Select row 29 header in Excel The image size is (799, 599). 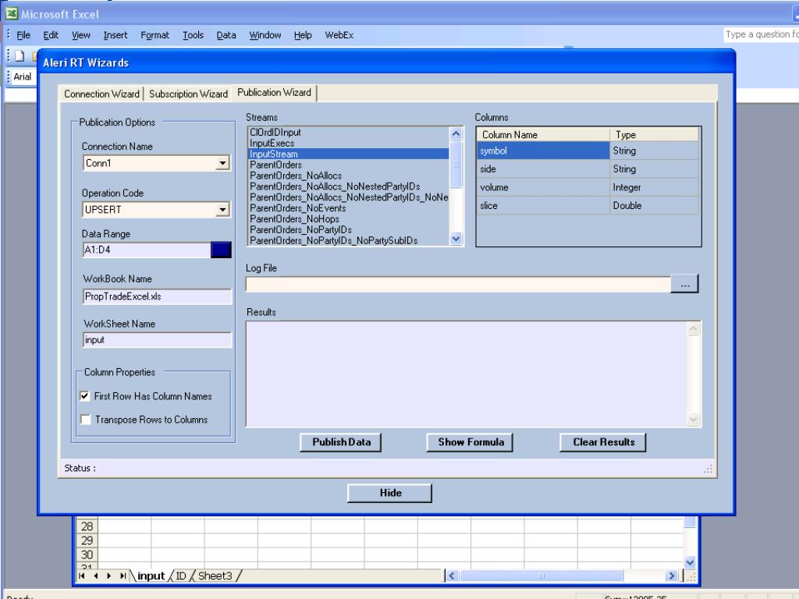(x=87, y=541)
